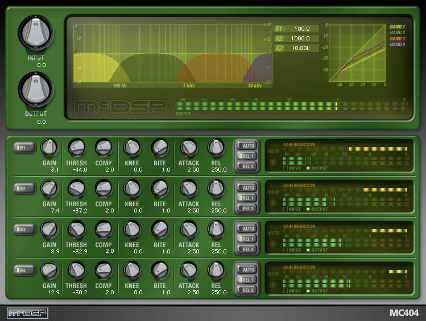Viewport: 426px width, 321px height.
Task: Click the INPUT level knob
Action: point(36,31)
